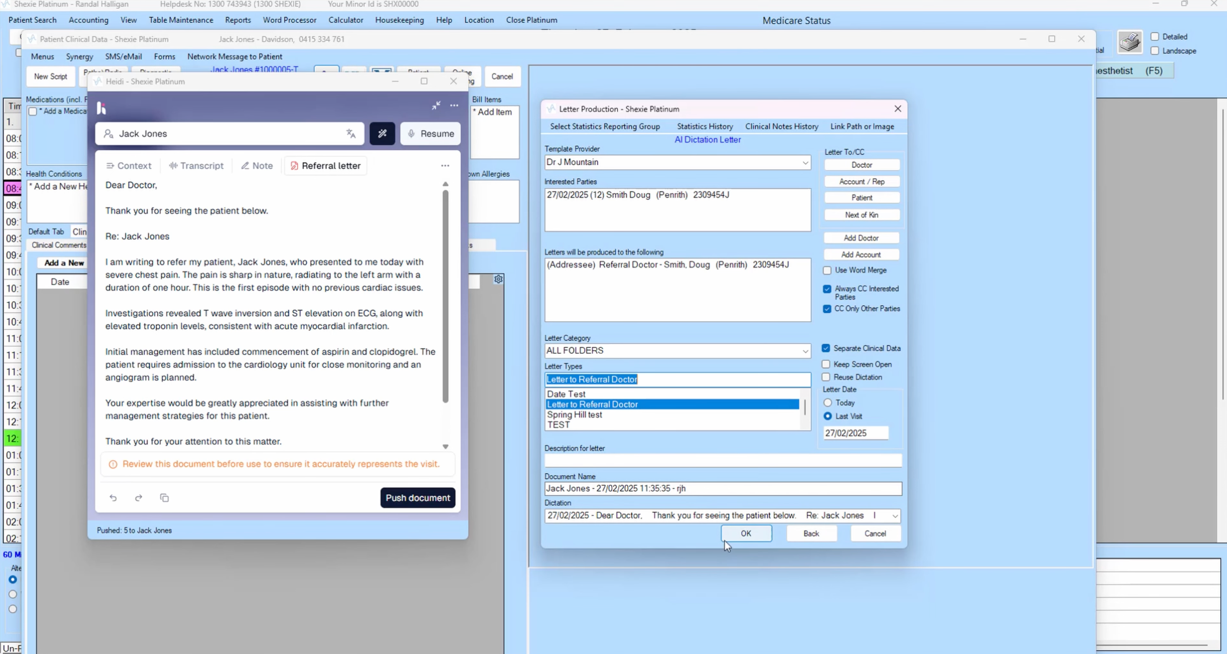The height and width of the screenshot is (654, 1227).
Task: Click Link Path or Image
Action: (862, 126)
